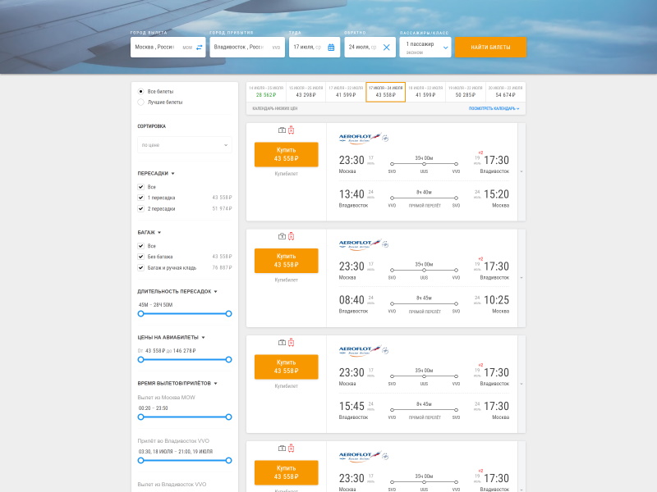Collapse the Цены на авиабилеты filter section

pyautogui.click(x=203, y=338)
